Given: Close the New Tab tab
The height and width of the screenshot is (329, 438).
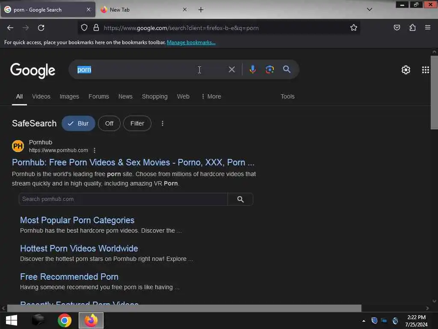Looking at the screenshot, I should [x=184, y=9].
